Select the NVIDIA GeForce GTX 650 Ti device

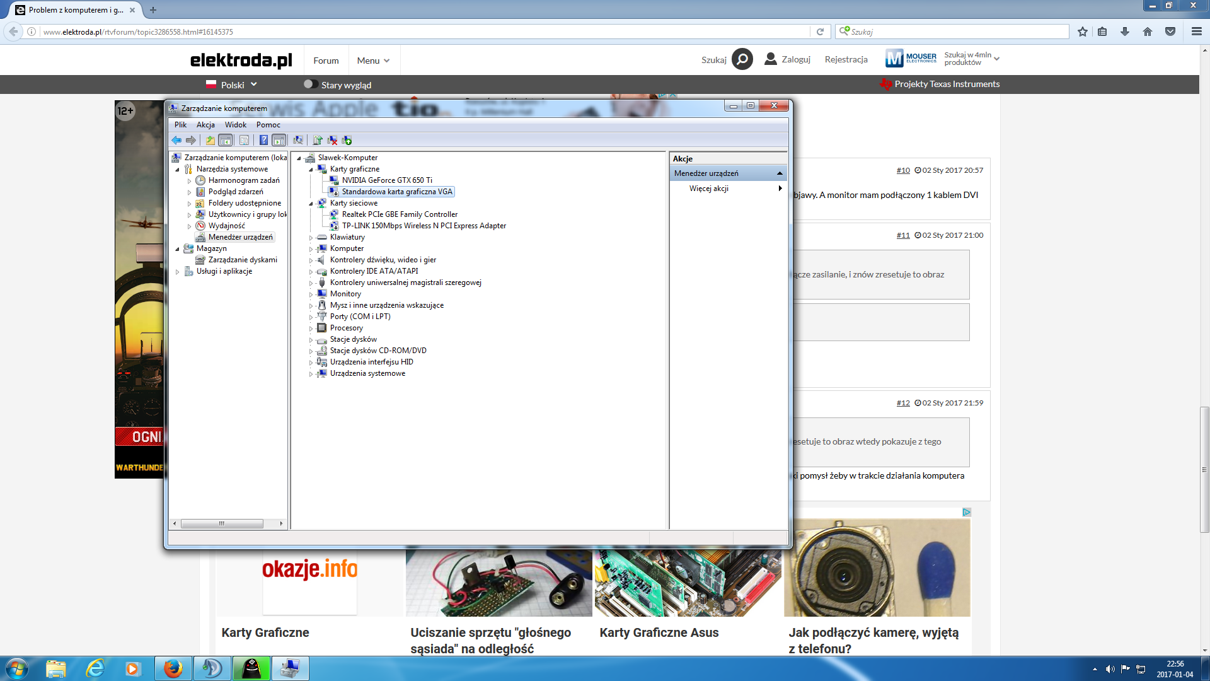click(x=387, y=180)
